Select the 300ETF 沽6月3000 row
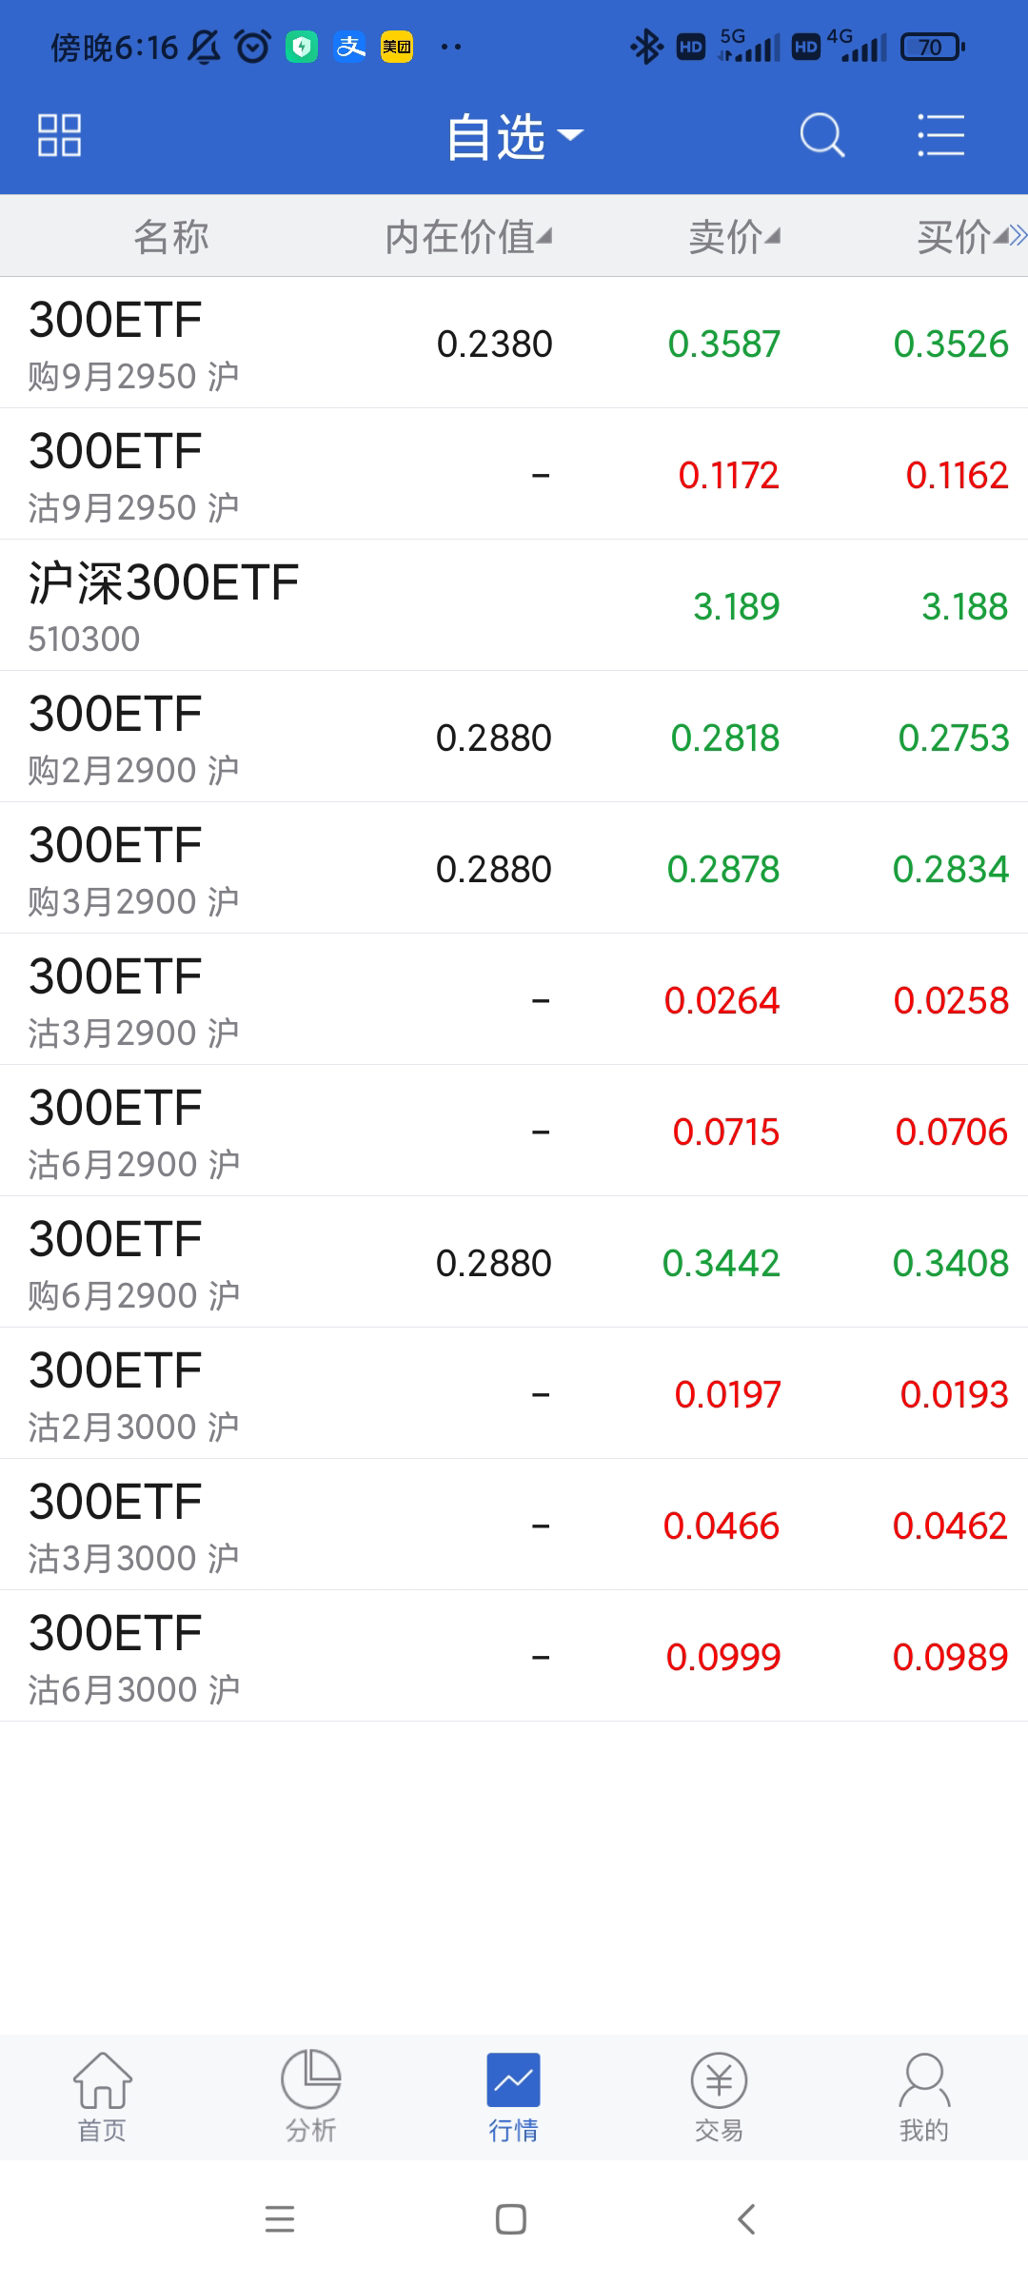 point(514,1657)
